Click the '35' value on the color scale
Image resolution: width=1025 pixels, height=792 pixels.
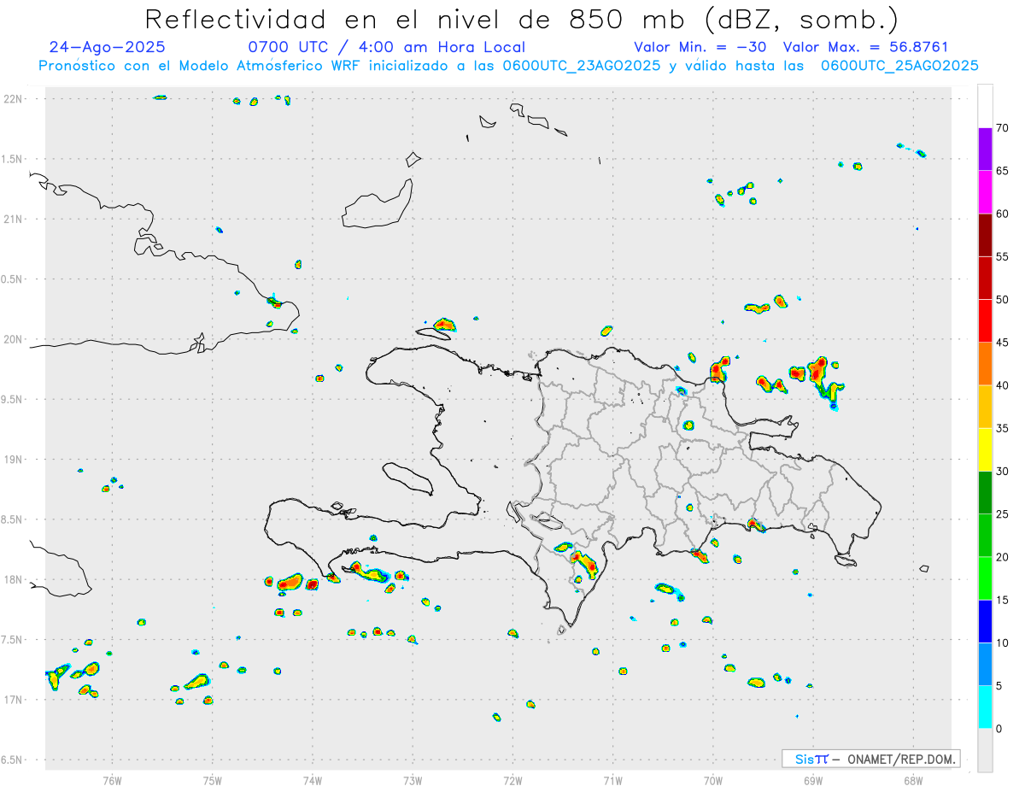pyautogui.click(x=1002, y=428)
